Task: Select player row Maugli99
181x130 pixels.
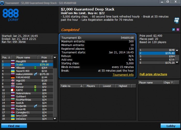Action: tap(27, 61)
